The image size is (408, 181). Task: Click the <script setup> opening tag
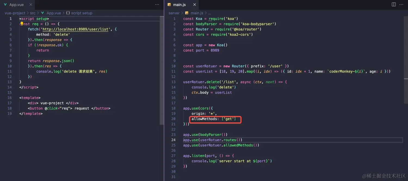click(x=34, y=18)
